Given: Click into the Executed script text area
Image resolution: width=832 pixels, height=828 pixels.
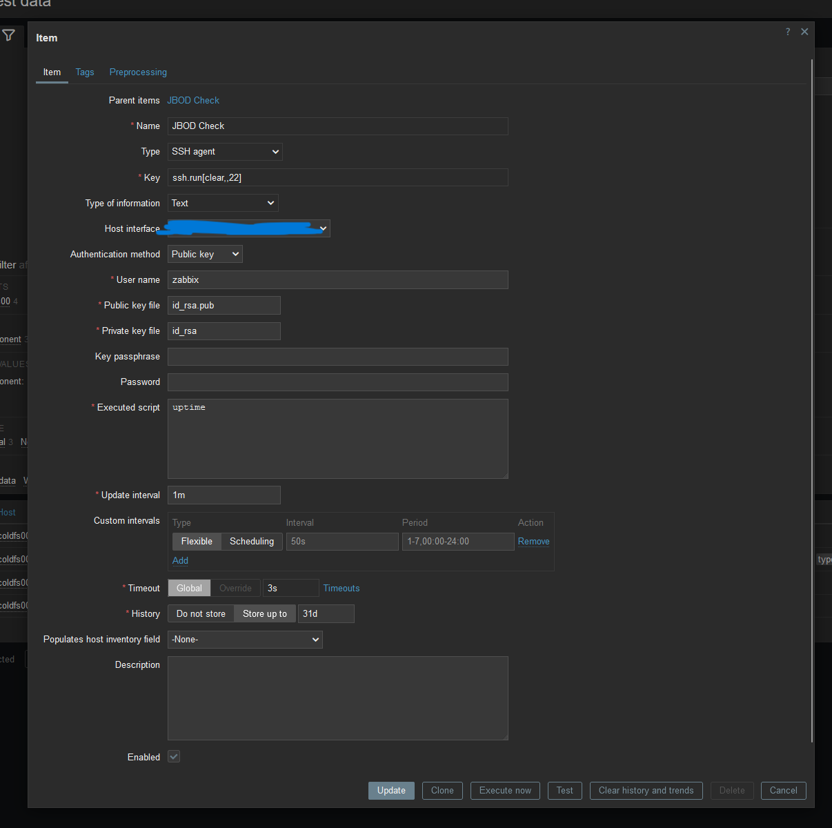Looking at the screenshot, I should point(337,439).
